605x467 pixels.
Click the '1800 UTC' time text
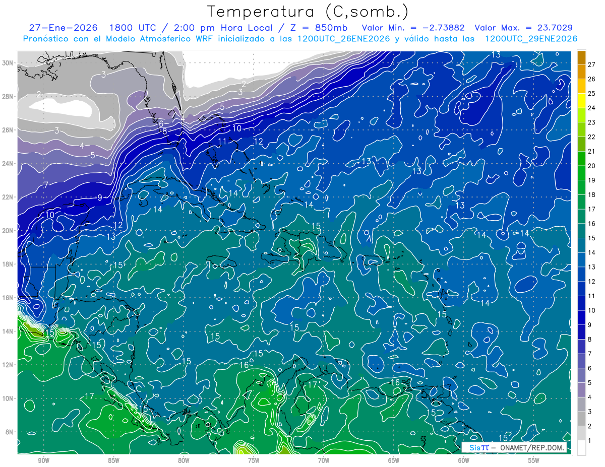(135, 28)
